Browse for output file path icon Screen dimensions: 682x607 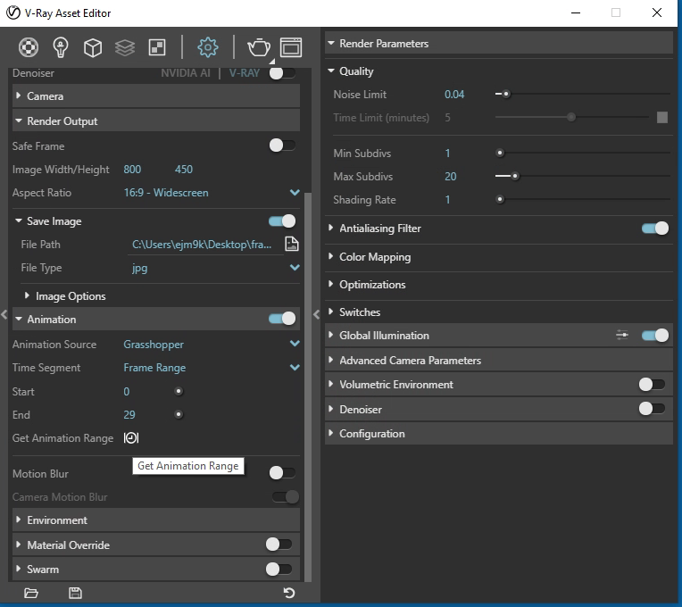click(x=292, y=244)
